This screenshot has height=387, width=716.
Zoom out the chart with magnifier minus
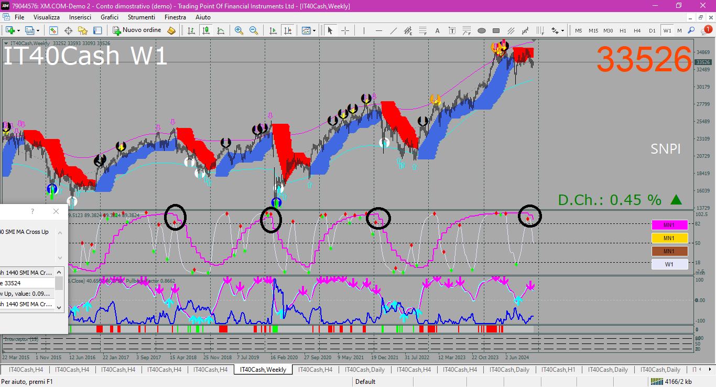(254, 30)
